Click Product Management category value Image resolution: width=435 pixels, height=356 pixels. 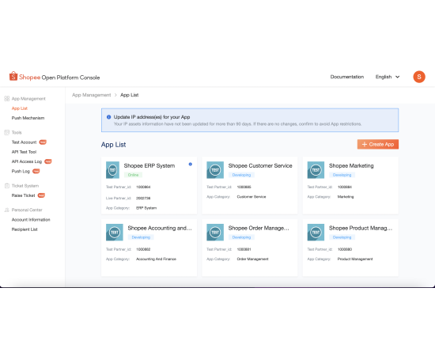tap(355, 259)
